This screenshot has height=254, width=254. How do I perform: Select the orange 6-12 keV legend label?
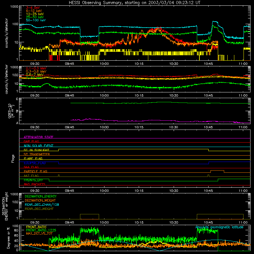click(x=34, y=11)
